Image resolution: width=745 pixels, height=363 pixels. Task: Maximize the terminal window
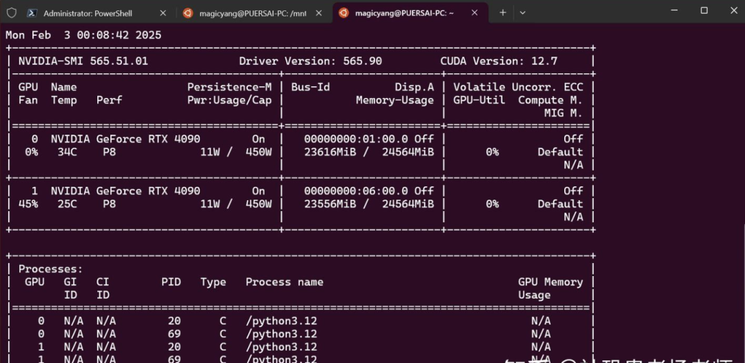point(704,10)
